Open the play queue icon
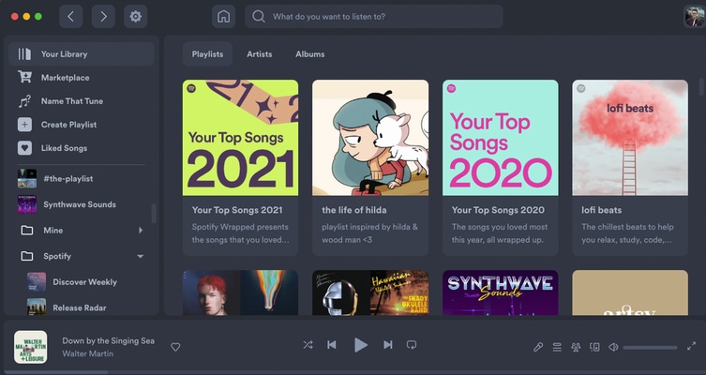 pyautogui.click(x=557, y=347)
